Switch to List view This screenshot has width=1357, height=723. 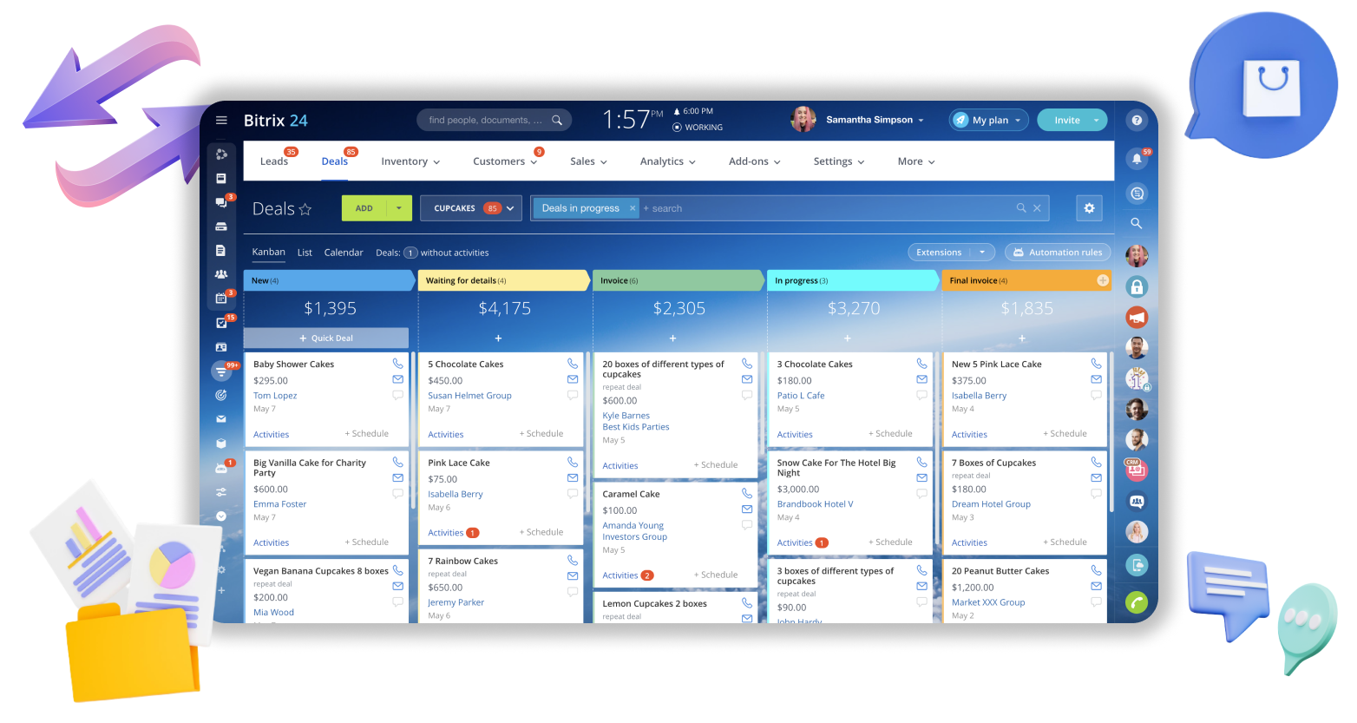(x=305, y=253)
